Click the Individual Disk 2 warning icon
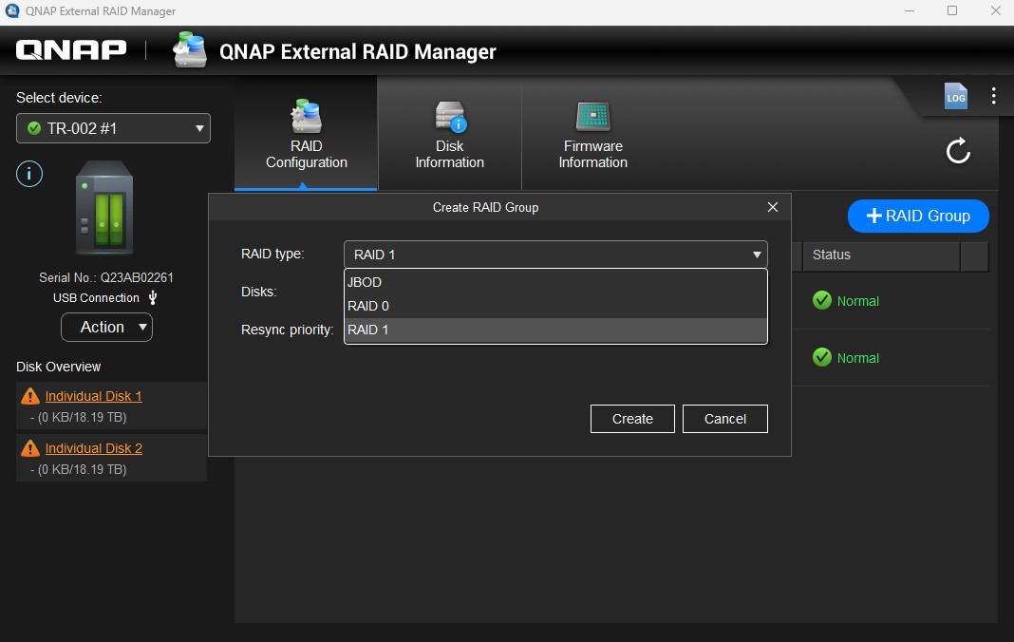Viewport: 1014px width, 642px height. 30,448
